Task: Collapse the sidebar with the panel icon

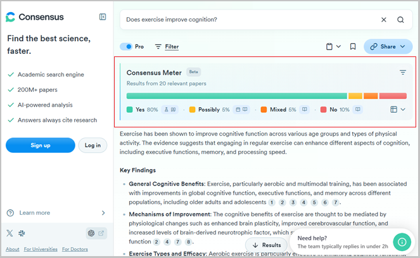Action: click(x=103, y=17)
